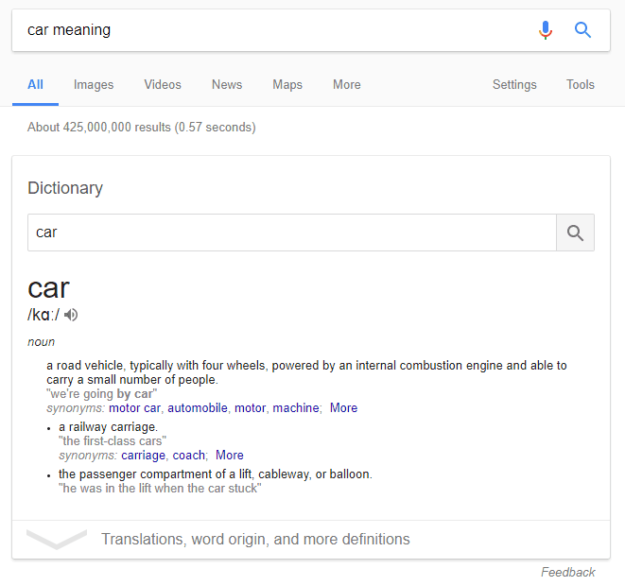Open the Maps results tab

287,85
